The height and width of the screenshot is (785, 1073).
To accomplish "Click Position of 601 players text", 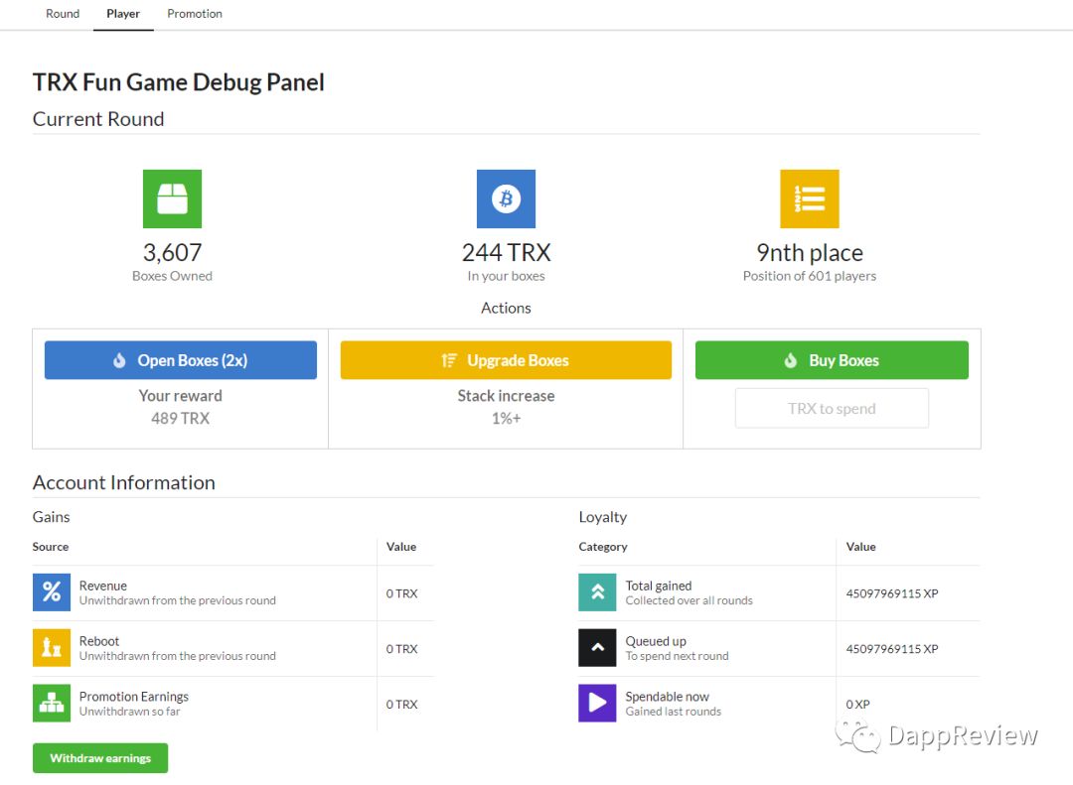I will click(x=810, y=276).
